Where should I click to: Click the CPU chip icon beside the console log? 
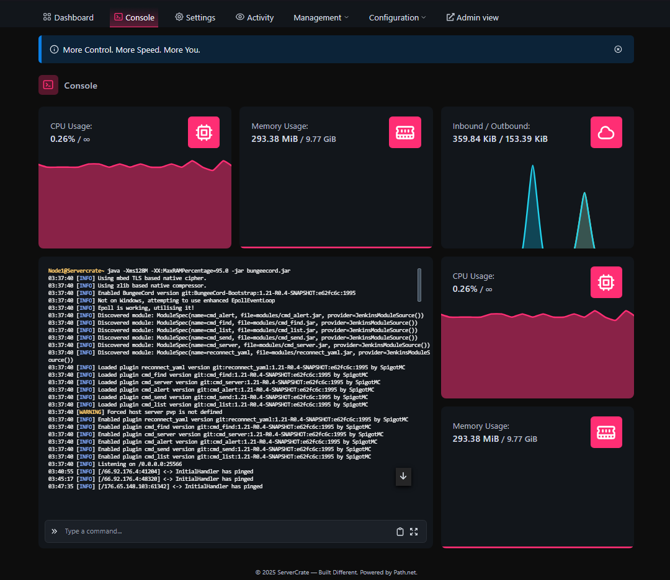[606, 282]
